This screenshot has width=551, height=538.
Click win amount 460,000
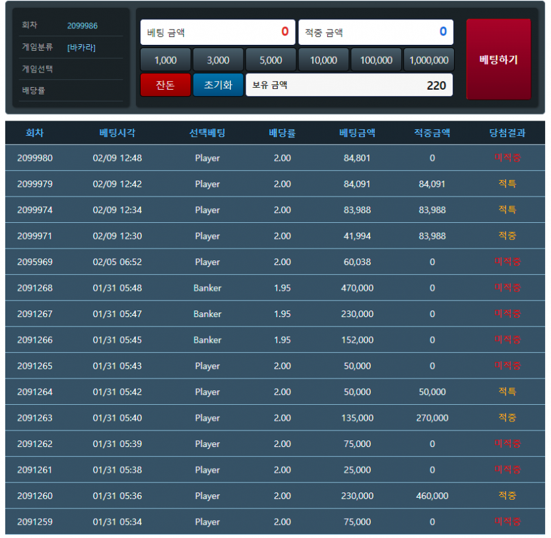(x=432, y=496)
